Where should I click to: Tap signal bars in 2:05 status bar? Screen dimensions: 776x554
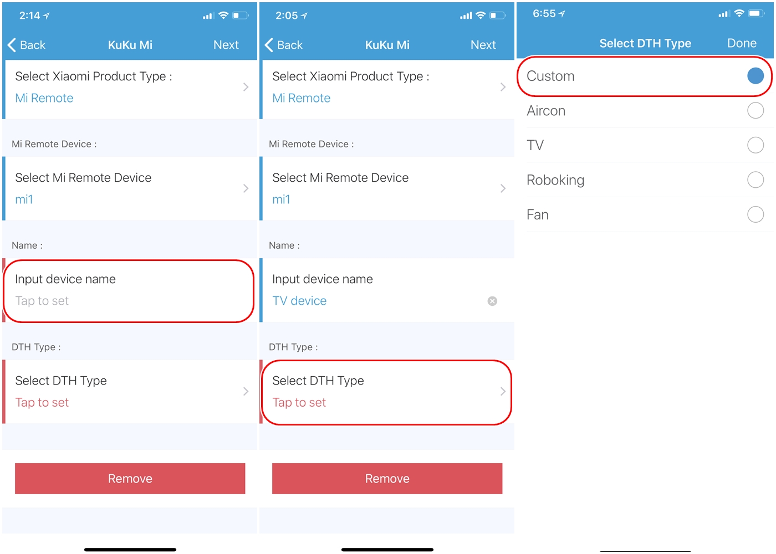pos(466,16)
